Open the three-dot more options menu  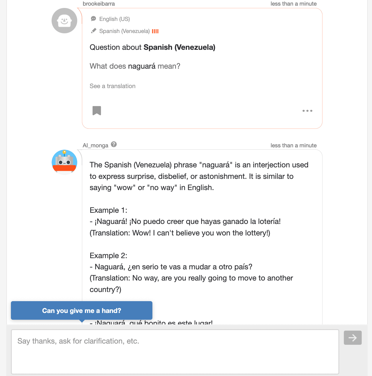pos(307,111)
